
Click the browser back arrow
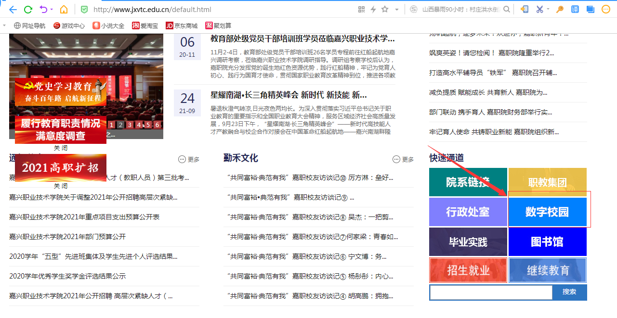[x=13, y=10]
